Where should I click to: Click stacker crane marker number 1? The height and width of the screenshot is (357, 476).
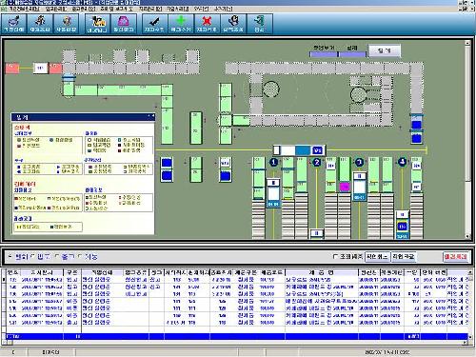tap(273, 162)
